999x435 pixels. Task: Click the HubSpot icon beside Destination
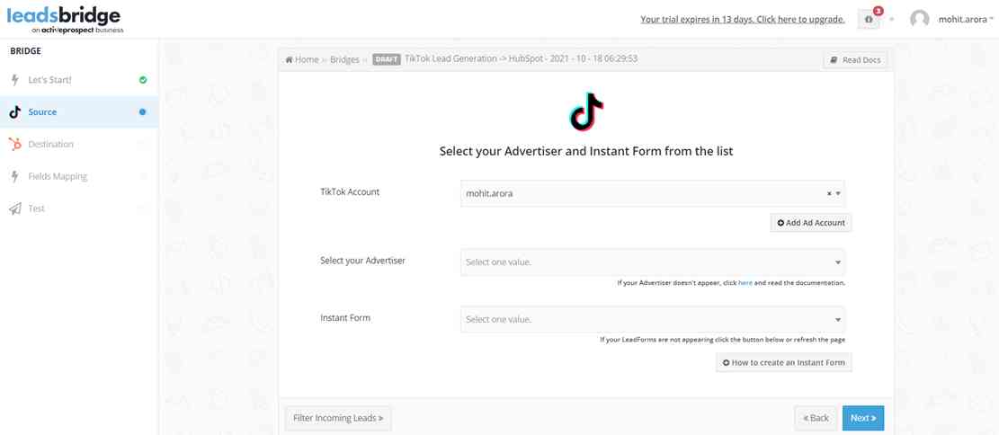pos(15,144)
